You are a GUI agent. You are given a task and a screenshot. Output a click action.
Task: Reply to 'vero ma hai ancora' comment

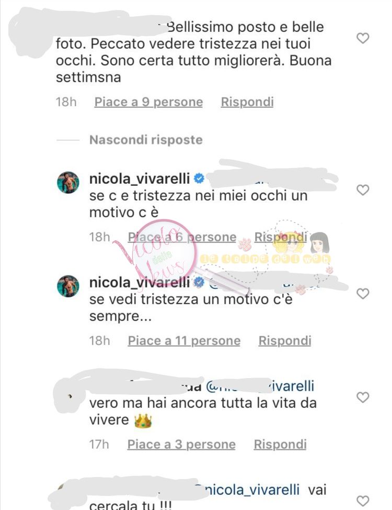point(280,445)
